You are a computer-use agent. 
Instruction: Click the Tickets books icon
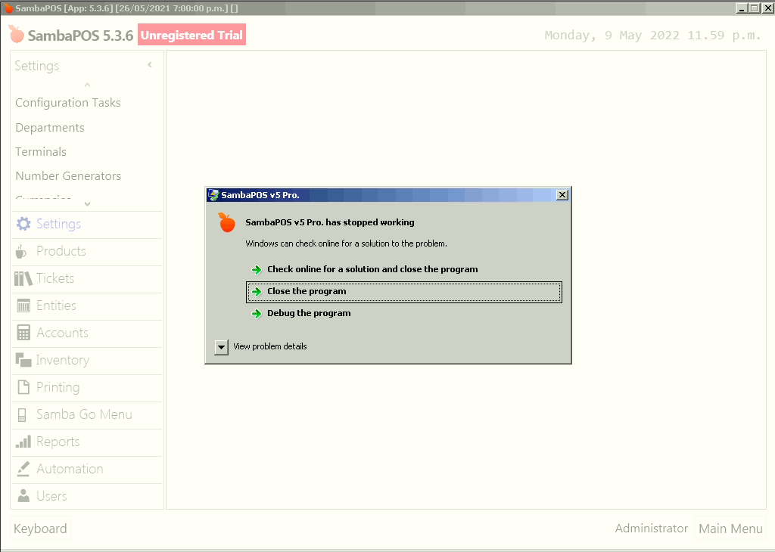point(23,278)
